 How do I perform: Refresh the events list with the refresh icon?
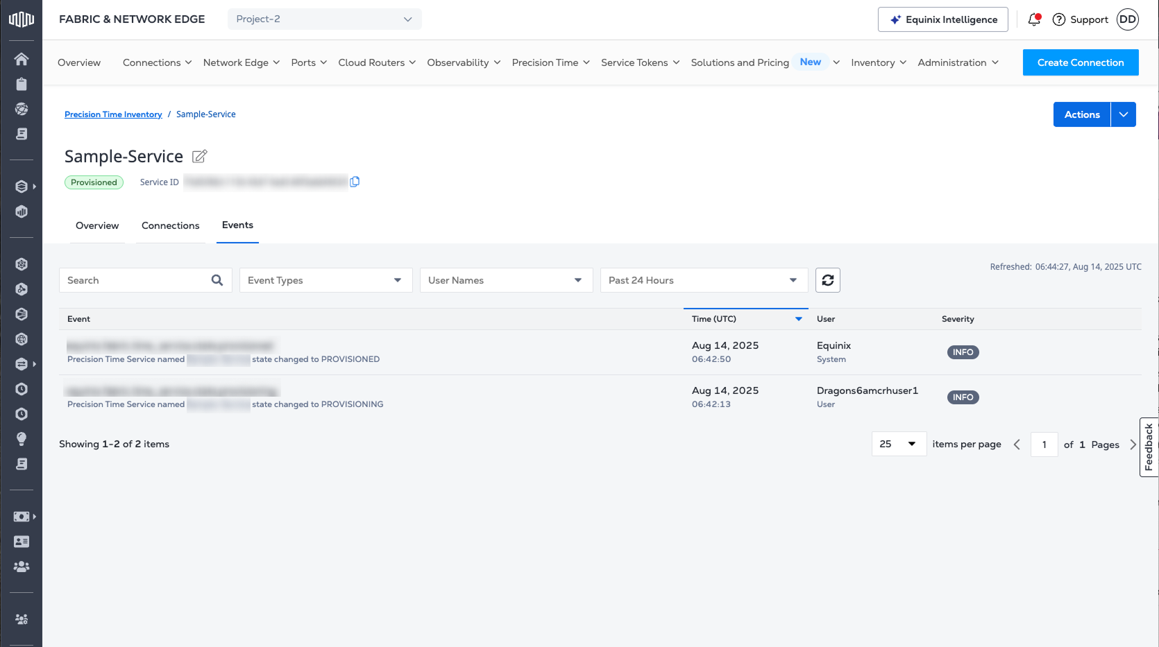pyautogui.click(x=828, y=280)
